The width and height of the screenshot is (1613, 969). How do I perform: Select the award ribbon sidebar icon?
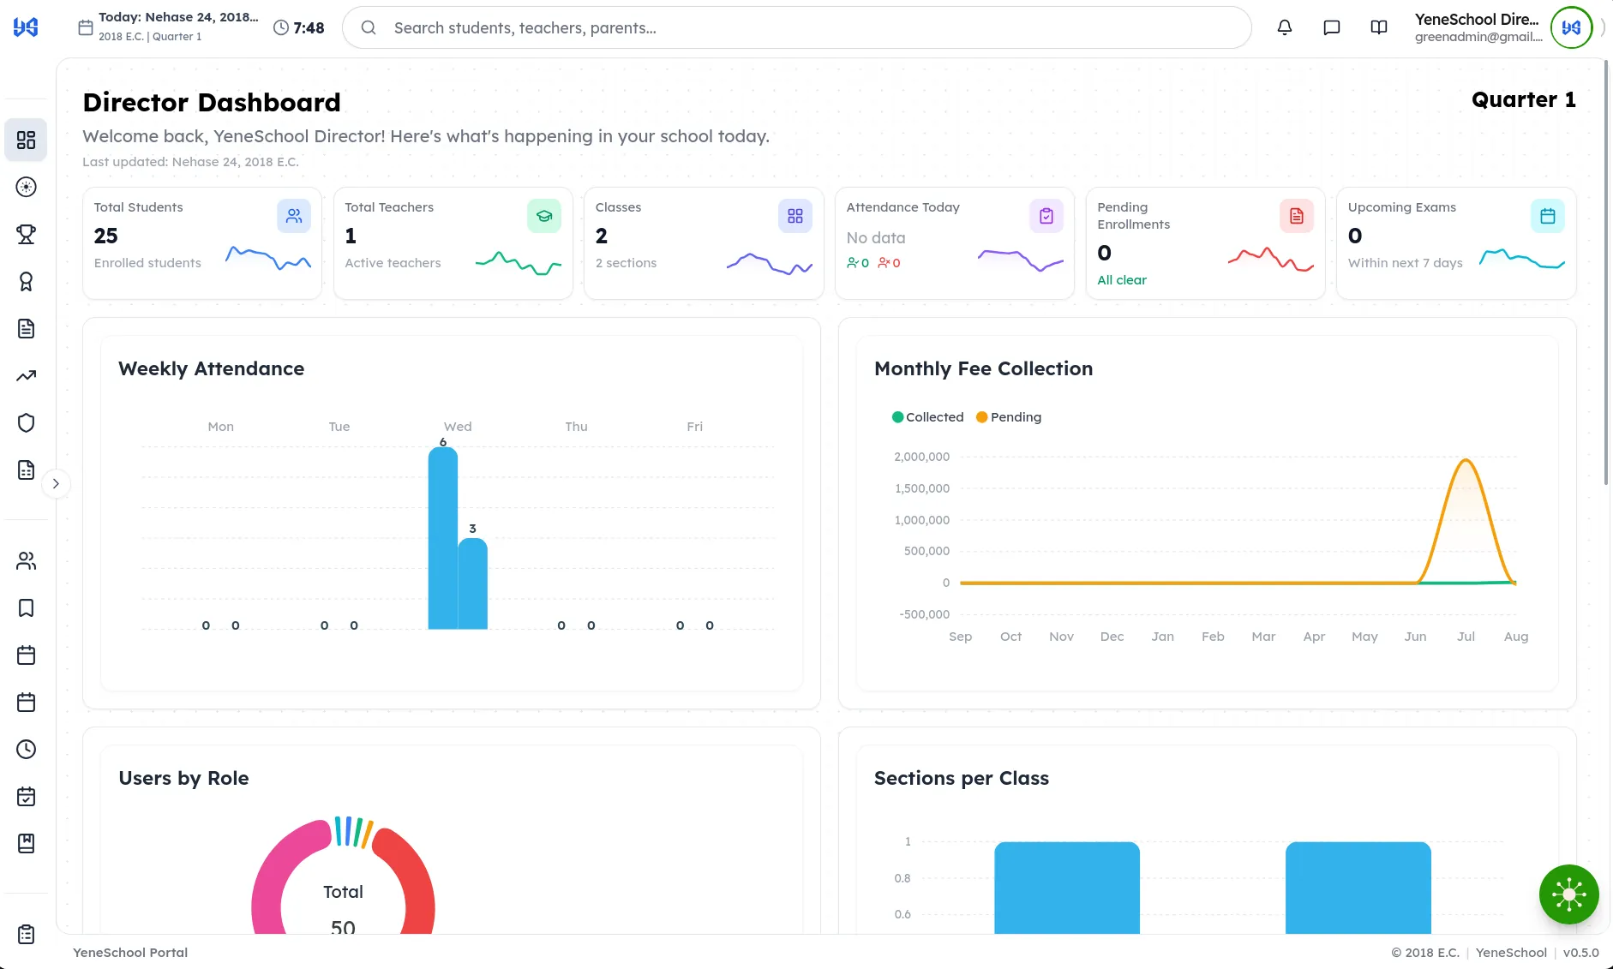(x=26, y=281)
